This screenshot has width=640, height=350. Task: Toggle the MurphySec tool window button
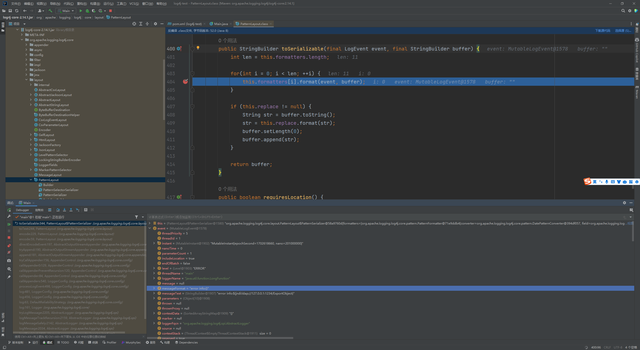[x=131, y=342]
